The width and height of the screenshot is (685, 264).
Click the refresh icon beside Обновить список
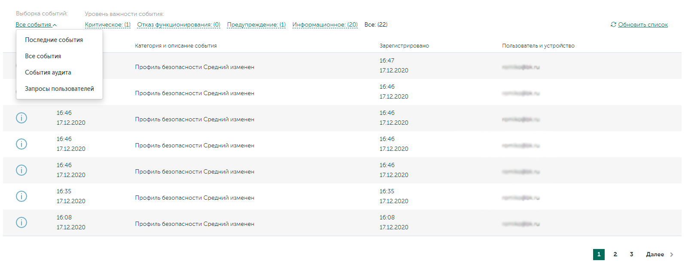tap(613, 24)
